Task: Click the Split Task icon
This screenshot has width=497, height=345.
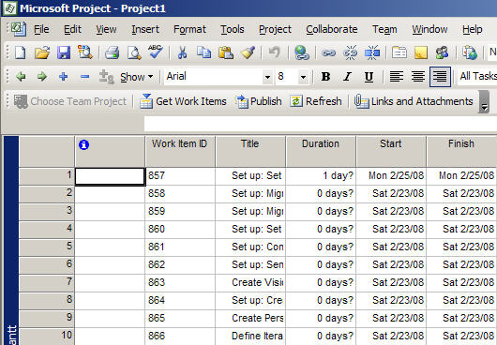Action: (x=372, y=52)
